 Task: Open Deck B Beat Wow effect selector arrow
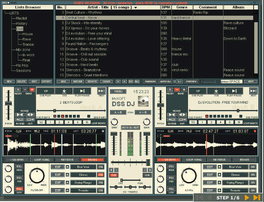point(219,167)
